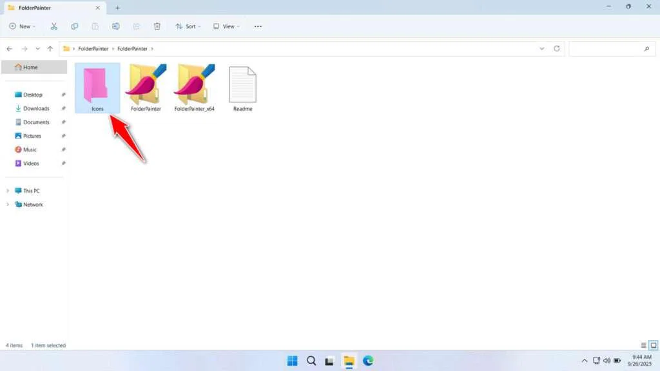Open Windows Search from the taskbar
The image size is (660, 371).
311,361
